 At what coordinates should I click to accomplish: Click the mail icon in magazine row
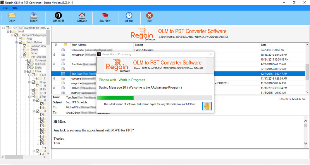point(63,83)
